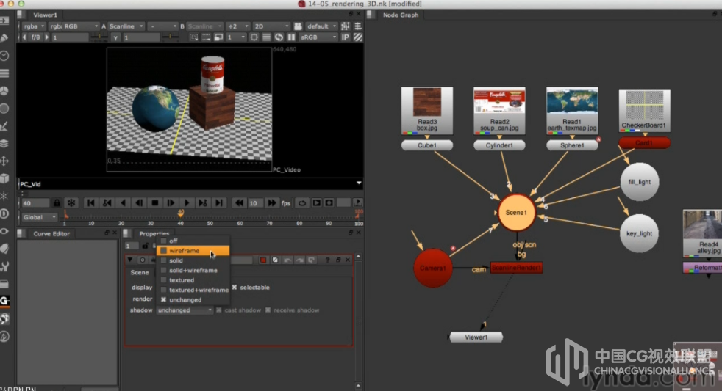Jump to next keyframe
722x391 pixels.
pos(203,202)
